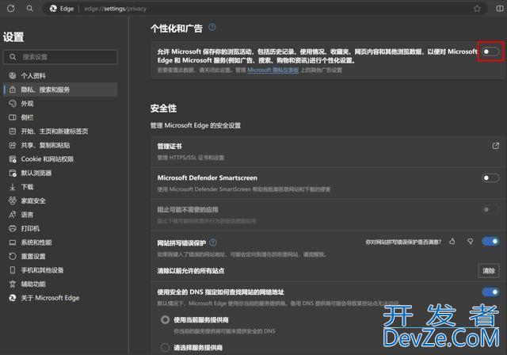The width and height of the screenshot is (507, 355).
Task: Open 重置设置 settings page
Action: [x=60, y=257]
